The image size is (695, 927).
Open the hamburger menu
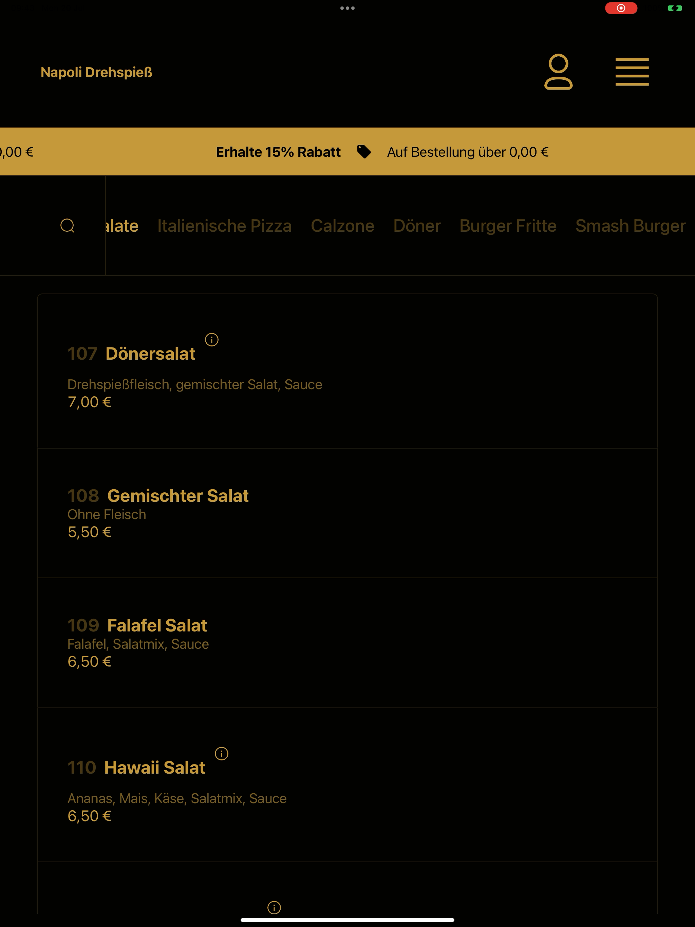click(x=632, y=72)
